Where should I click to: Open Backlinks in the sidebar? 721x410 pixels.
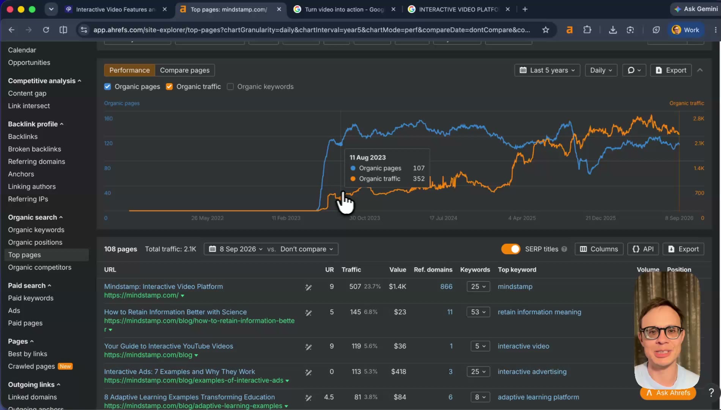pyautogui.click(x=23, y=137)
